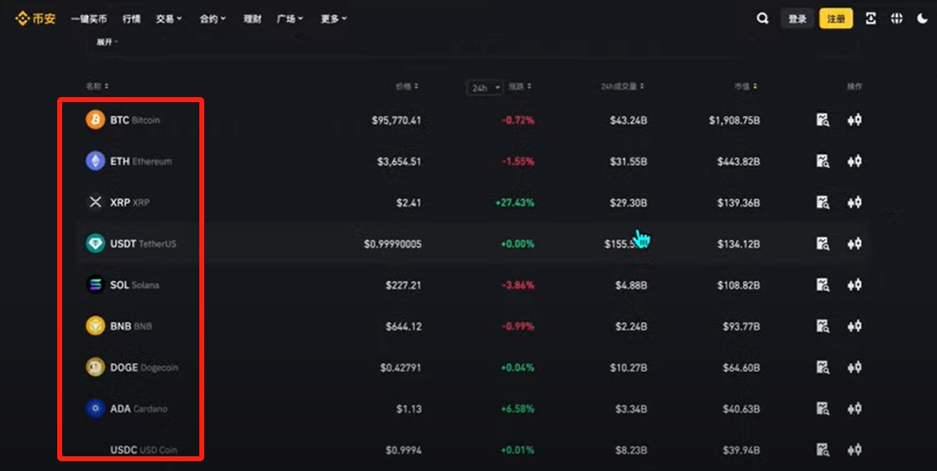Click the ETH Ethereum coin icon
The height and width of the screenshot is (471, 937).
point(95,161)
